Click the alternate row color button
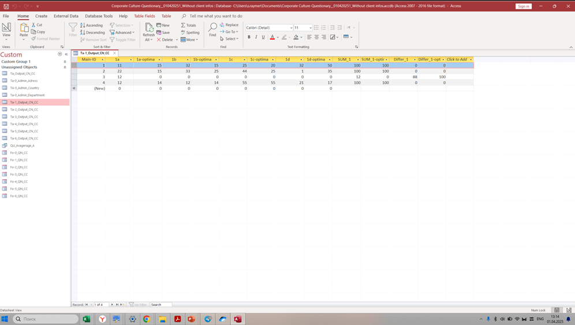The width and height of the screenshot is (575, 325). pos(348,37)
